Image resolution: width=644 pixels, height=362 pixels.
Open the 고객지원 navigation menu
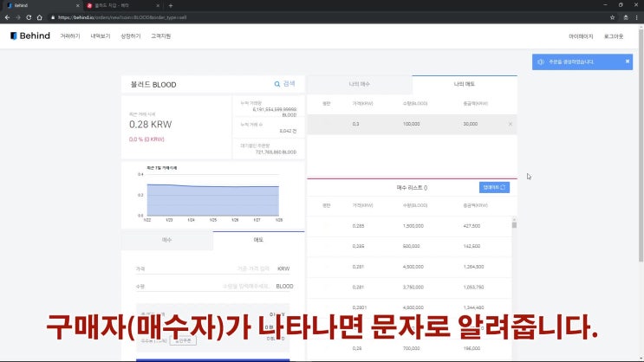tap(161, 36)
